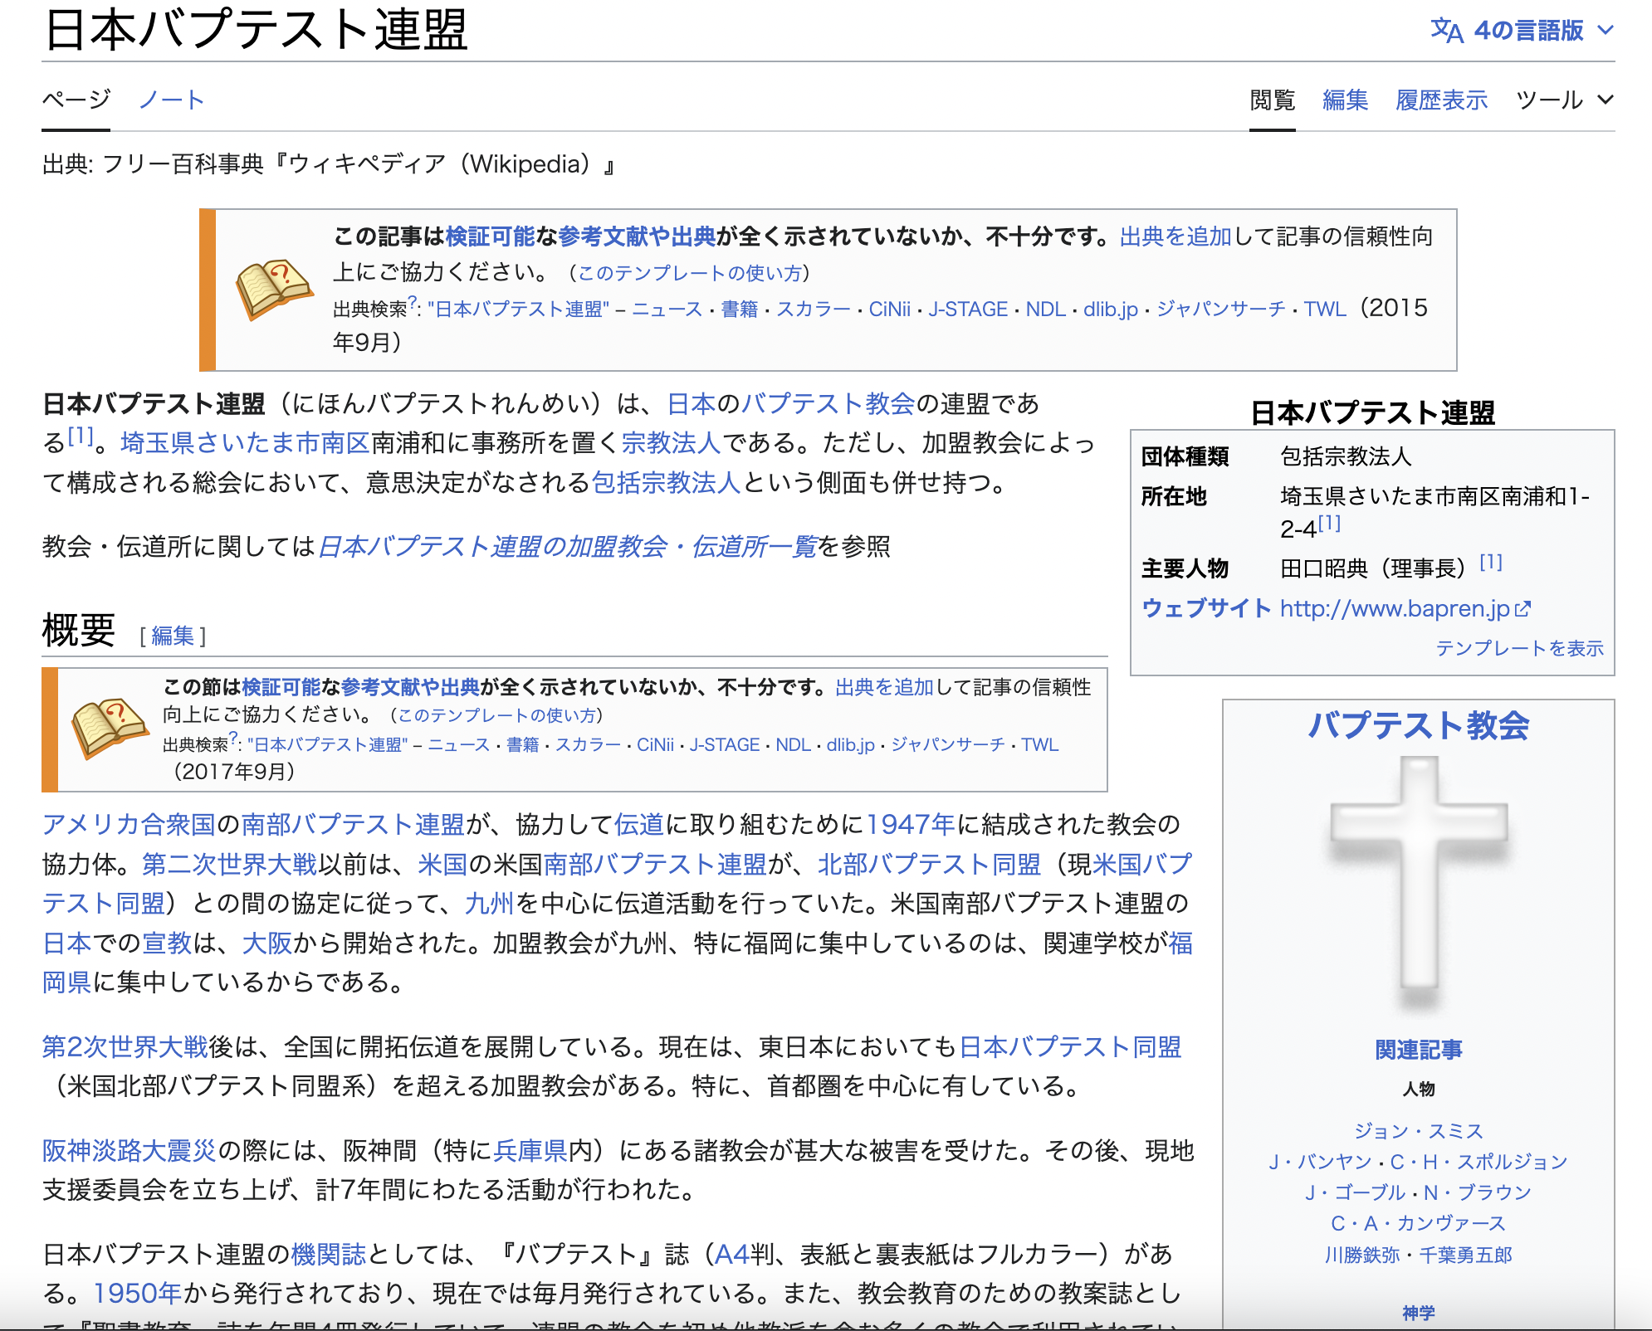Open http://www.bapren.jp website link
Viewport: 1652px width, 1331px height.
1395,609
